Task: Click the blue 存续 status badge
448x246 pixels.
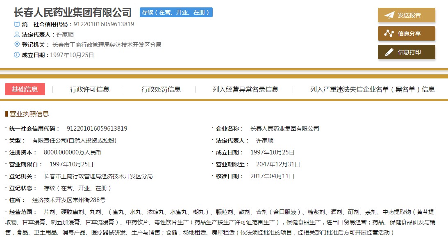Action: coord(176,12)
